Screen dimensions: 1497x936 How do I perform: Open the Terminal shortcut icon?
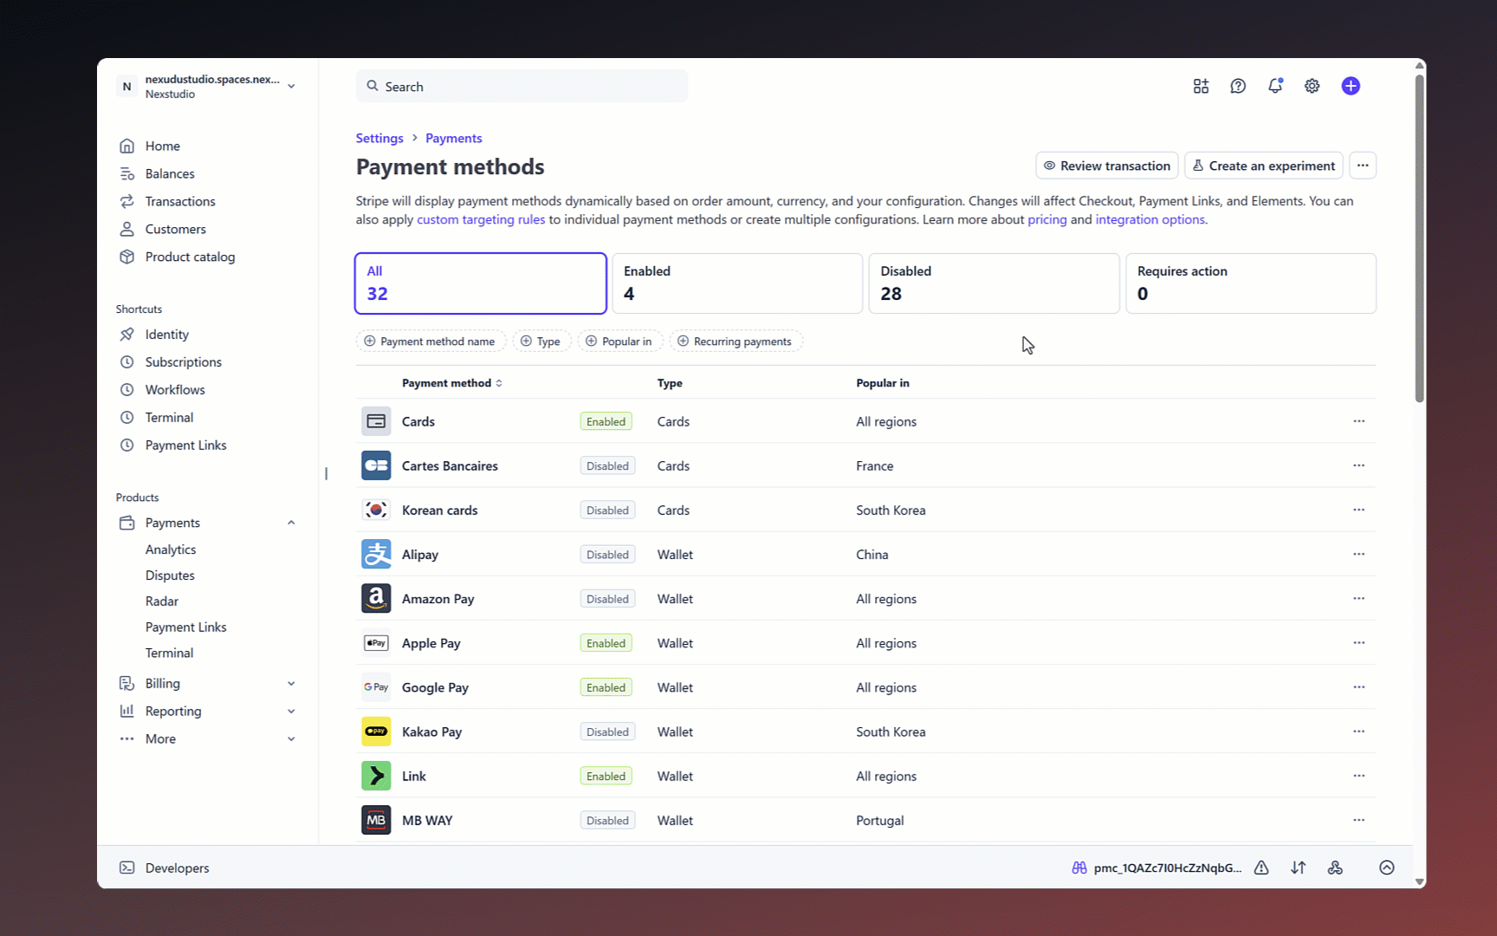click(126, 417)
